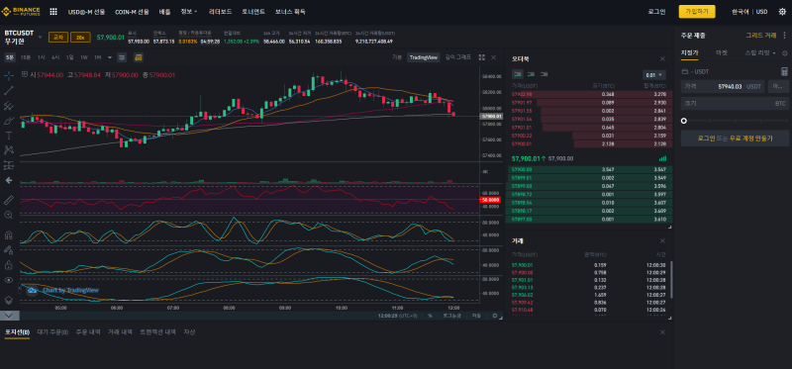Select the trend line drawing tool

click(9, 90)
